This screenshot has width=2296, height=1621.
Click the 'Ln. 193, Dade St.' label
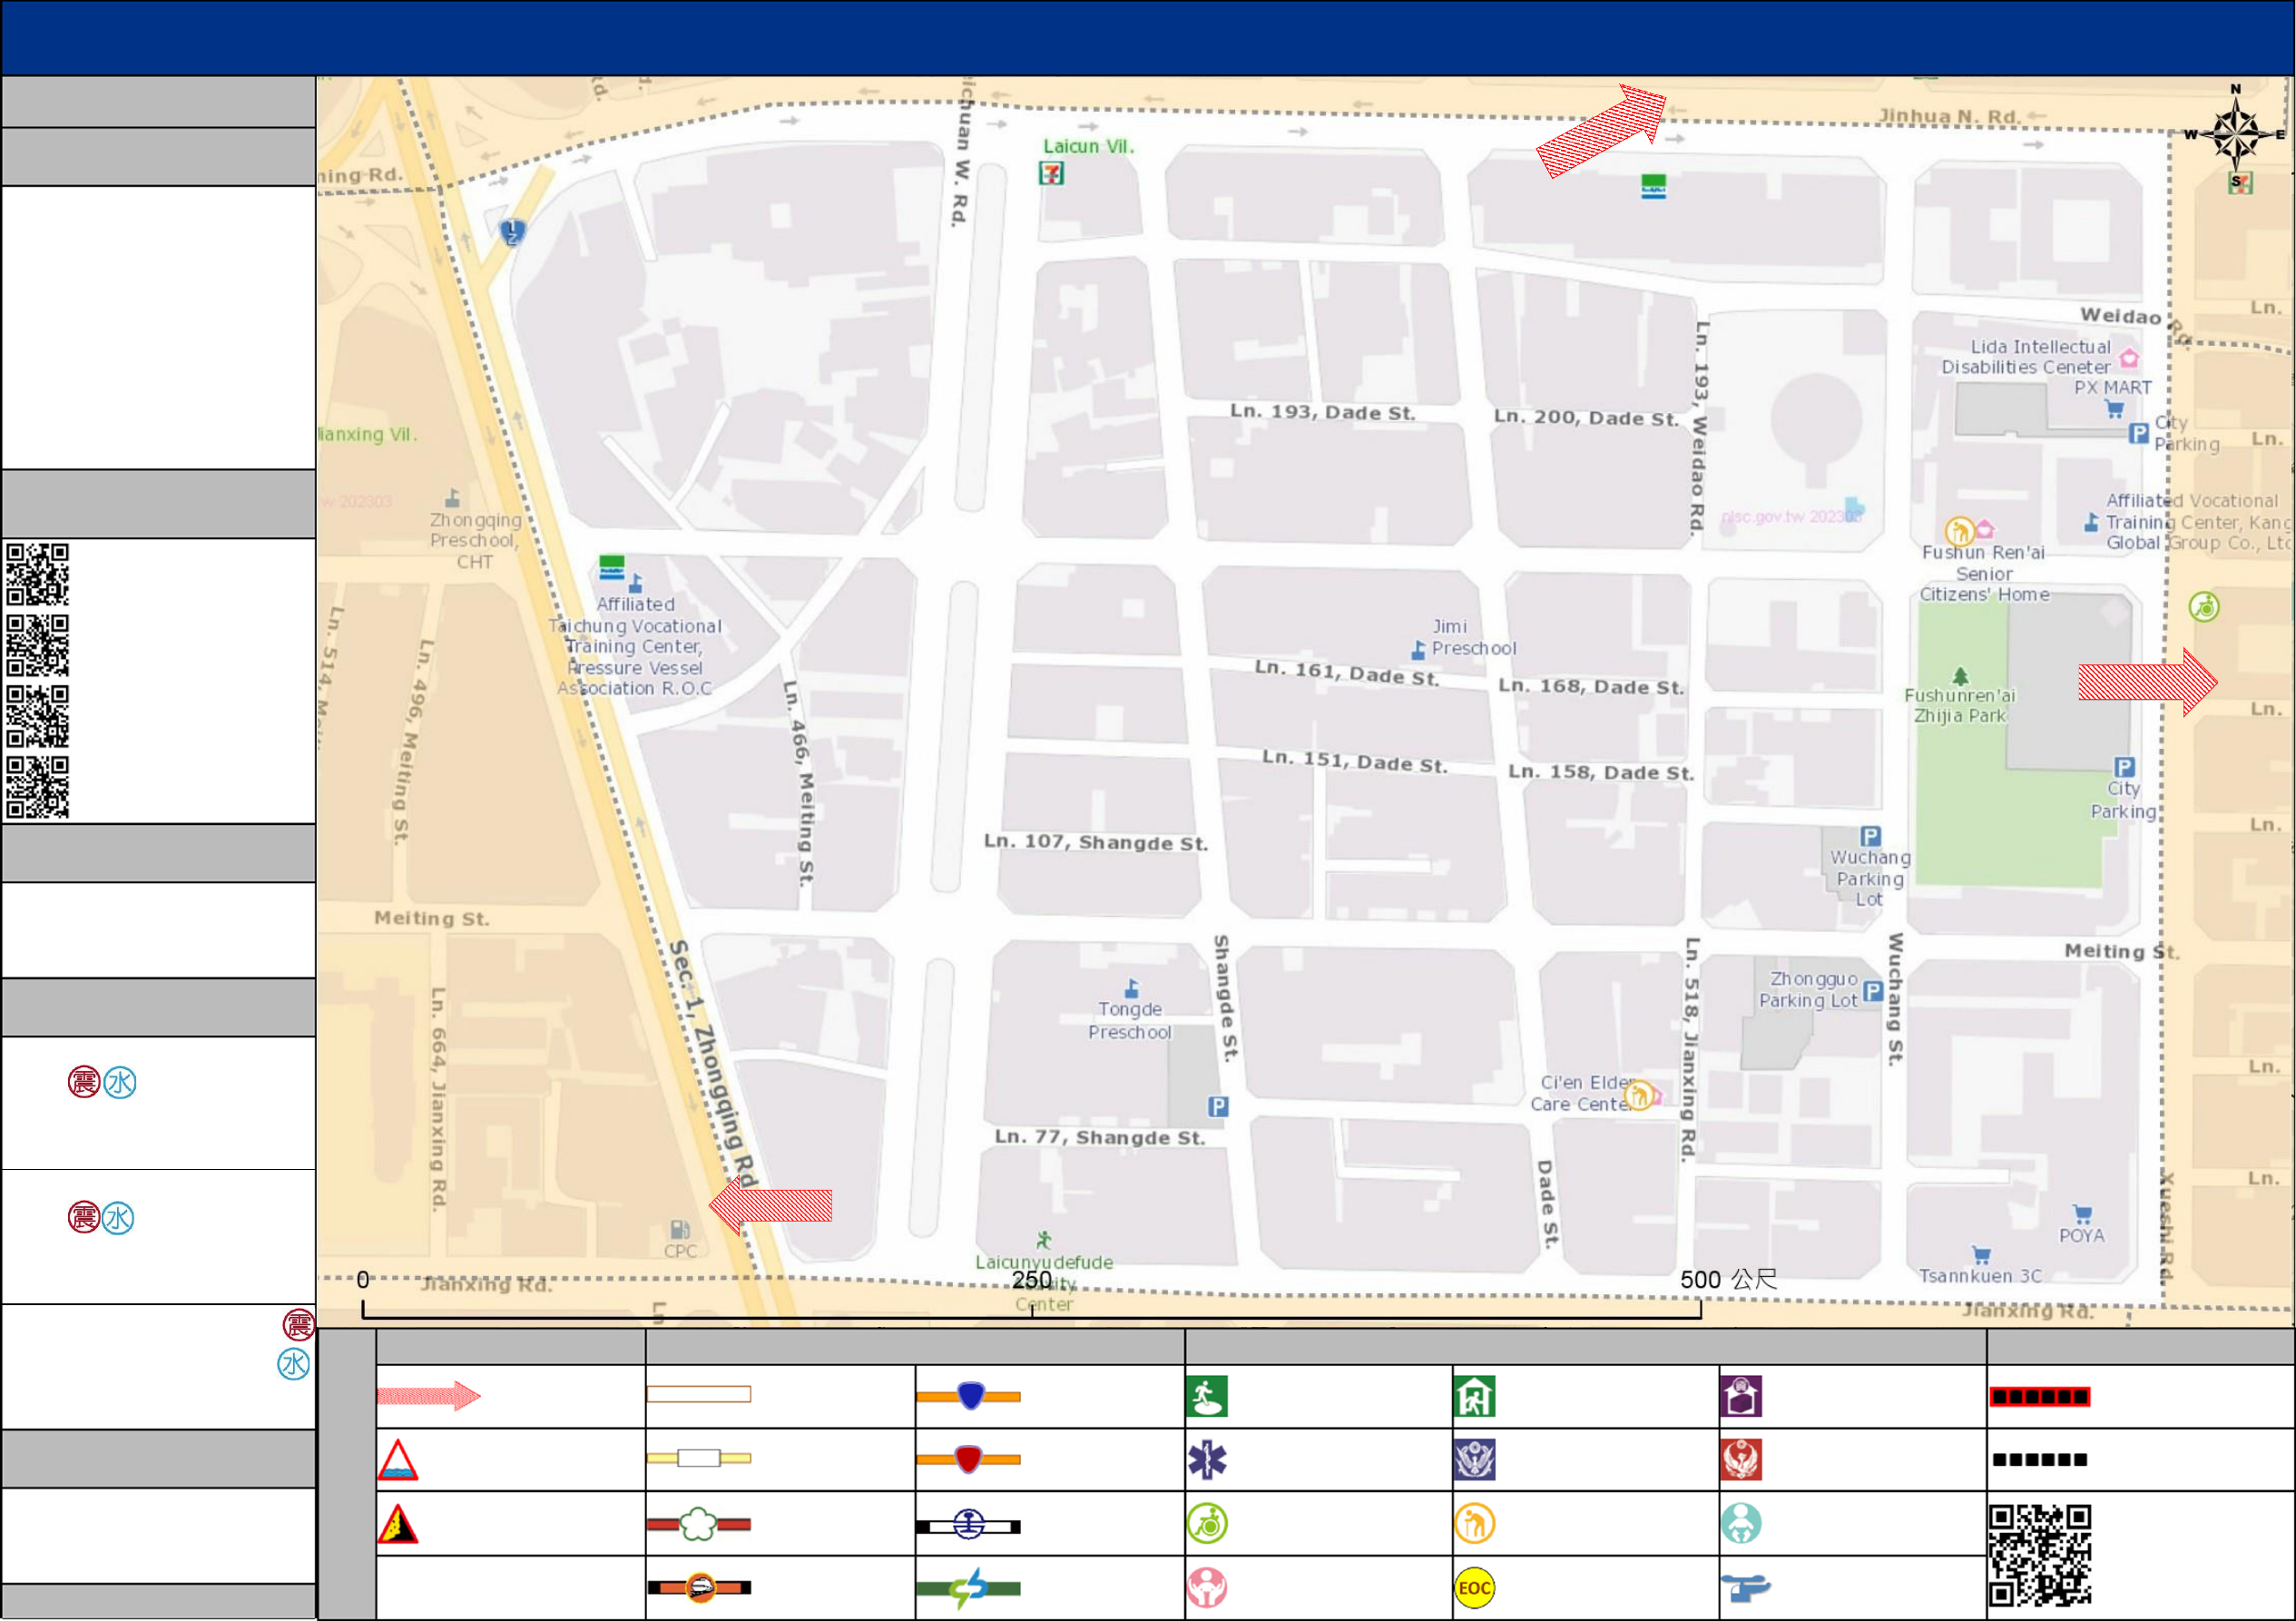tap(1322, 412)
